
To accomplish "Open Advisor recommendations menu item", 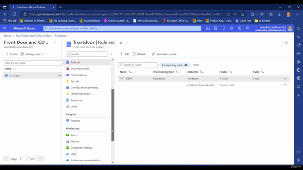I will [x=86, y=161].
